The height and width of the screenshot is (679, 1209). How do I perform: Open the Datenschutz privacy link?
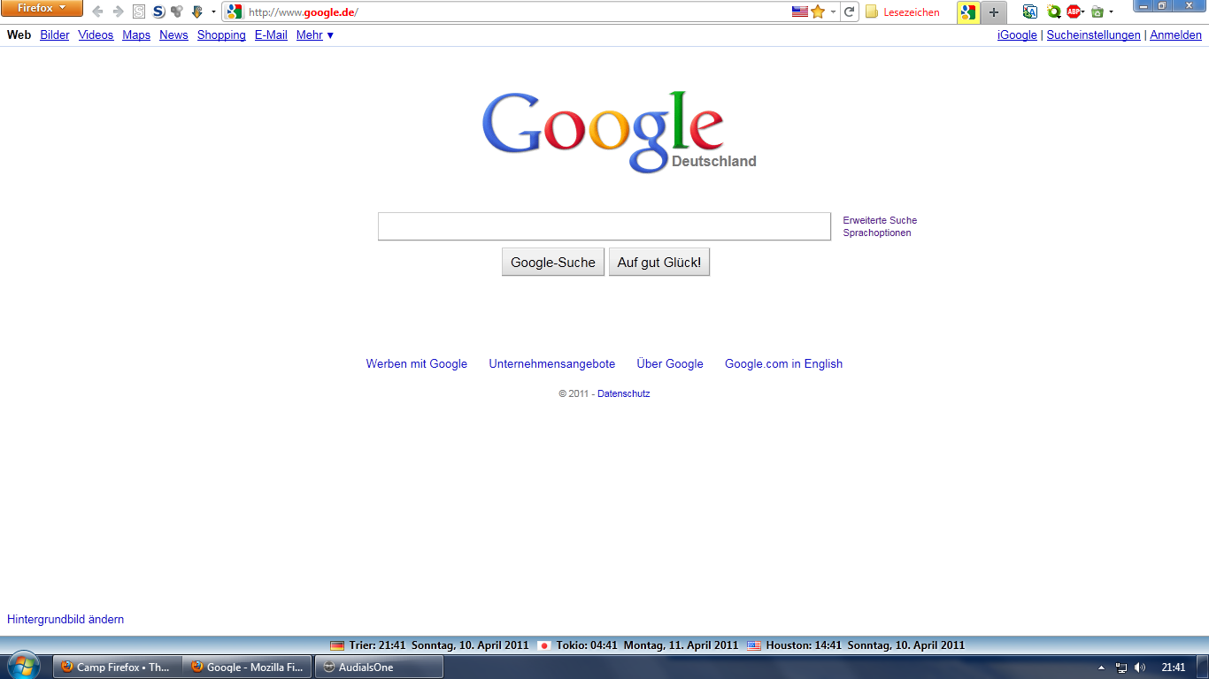tap(624, 394)
